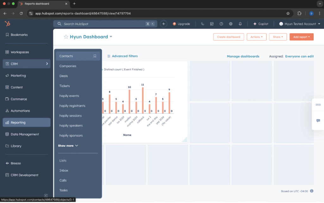Click the help question mark icon
The width and height of the screenshot is (324, 203).
coord(221,24)
